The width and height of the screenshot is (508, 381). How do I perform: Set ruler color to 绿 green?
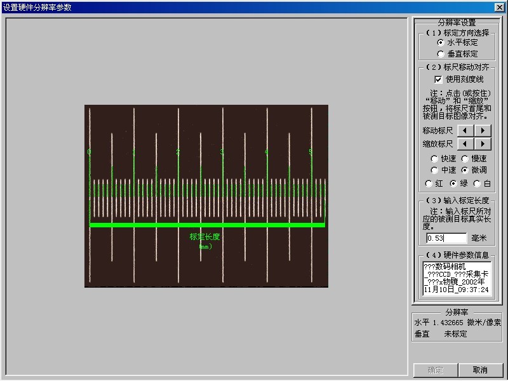pyautogui.click(x=453, y=184)
